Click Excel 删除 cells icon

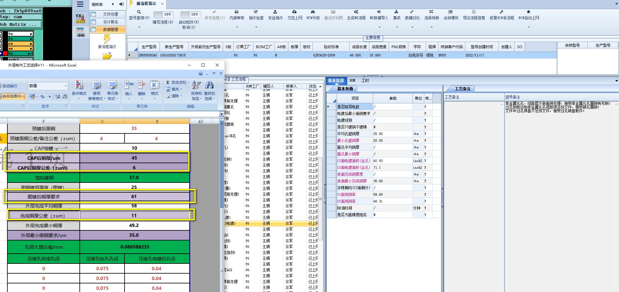pyautogui.click(x=141, y=85)
